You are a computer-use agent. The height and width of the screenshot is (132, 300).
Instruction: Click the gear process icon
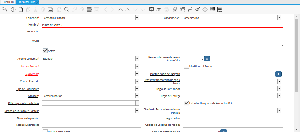tap(205, 10)
